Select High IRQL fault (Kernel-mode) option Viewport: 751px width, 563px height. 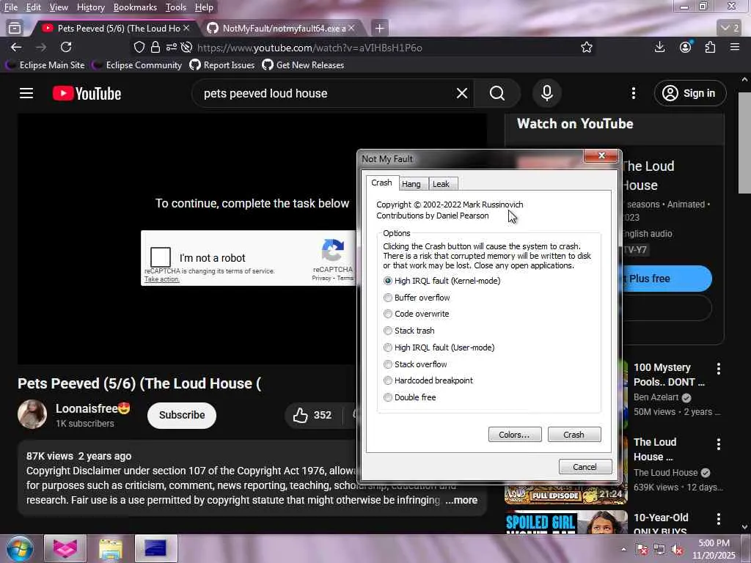(x=387, y=281)
